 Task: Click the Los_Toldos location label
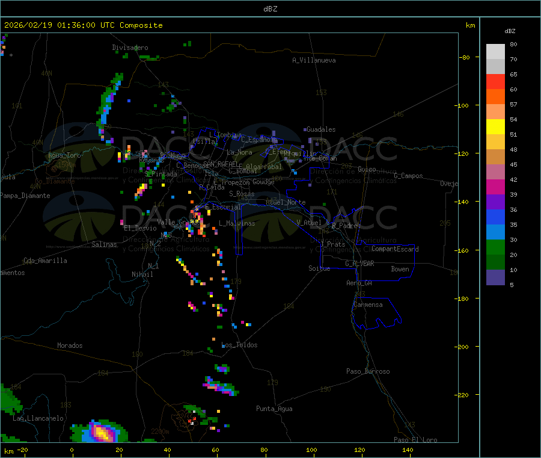click(x=239, y=345)
